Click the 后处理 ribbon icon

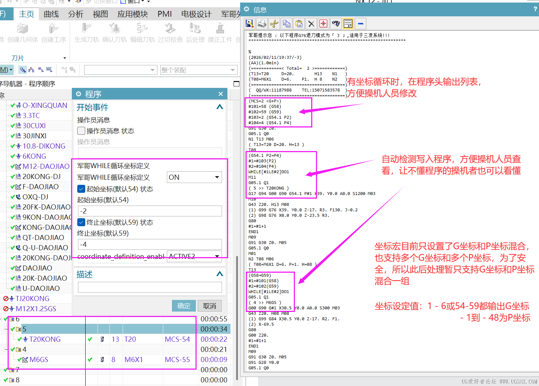point(195,28)
